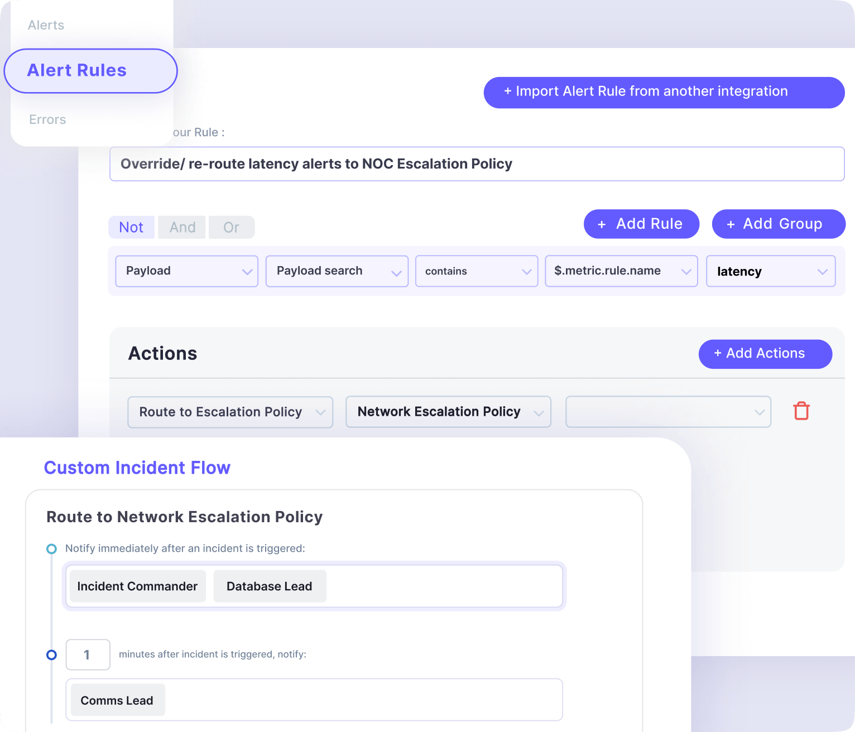Click the immediate notification timeline marker
The width and height of the screenshot is (855, 732).
tap(51, 549)
